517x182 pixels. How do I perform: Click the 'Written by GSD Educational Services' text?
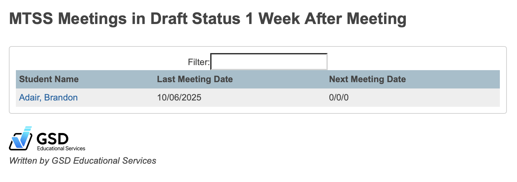pos(83,161)
